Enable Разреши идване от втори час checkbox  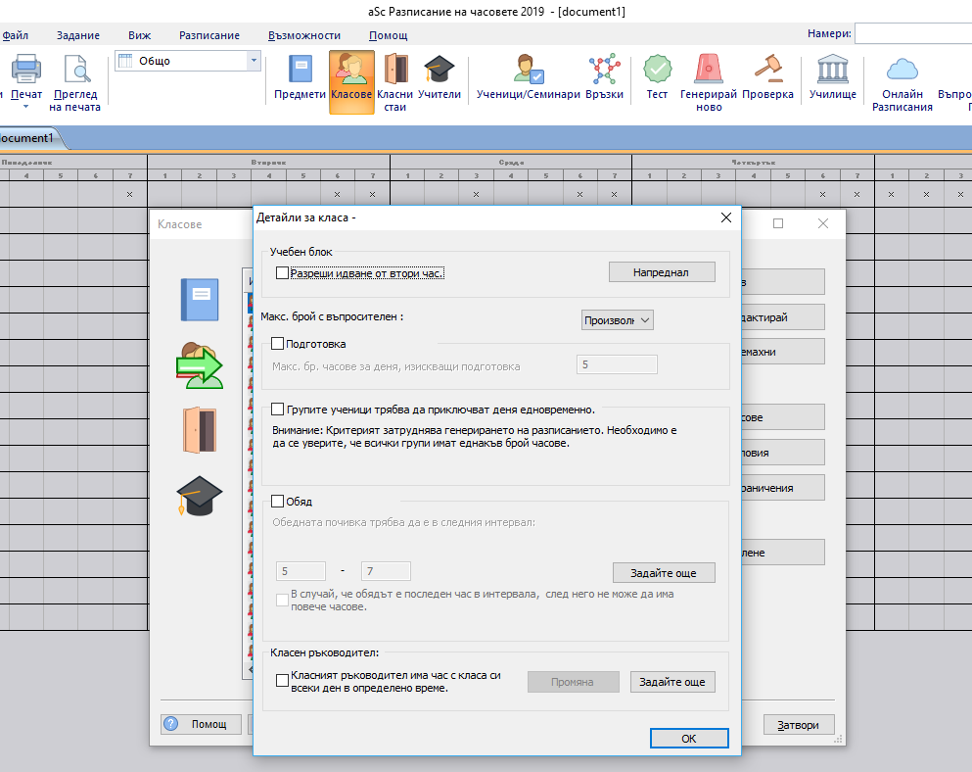click(x=283, y=273)
